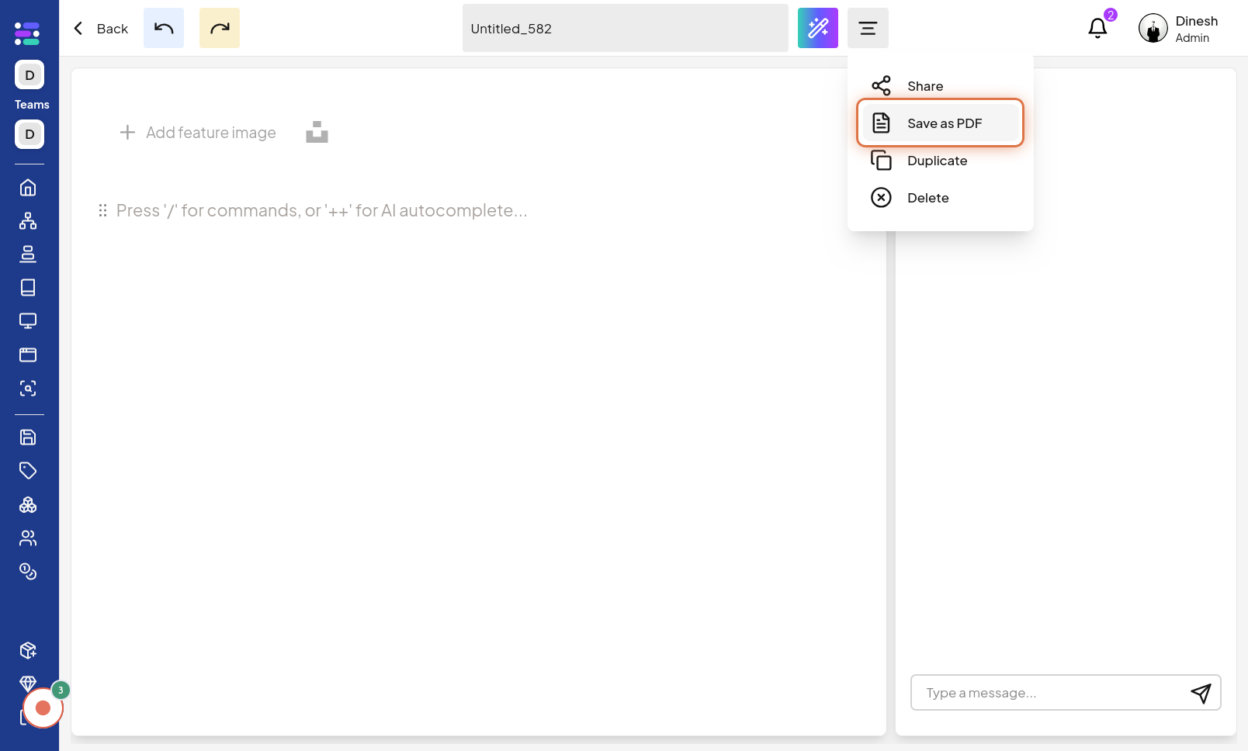Go Back to previous page
This screenshot has height=751, width=1248.
(100, 29)
